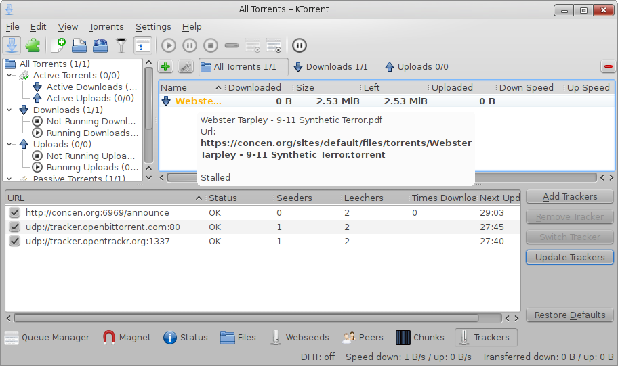This screenshot has height=366, width=618.
Task: Click the start all torrents toolbar icon
Action: [253, 45]
